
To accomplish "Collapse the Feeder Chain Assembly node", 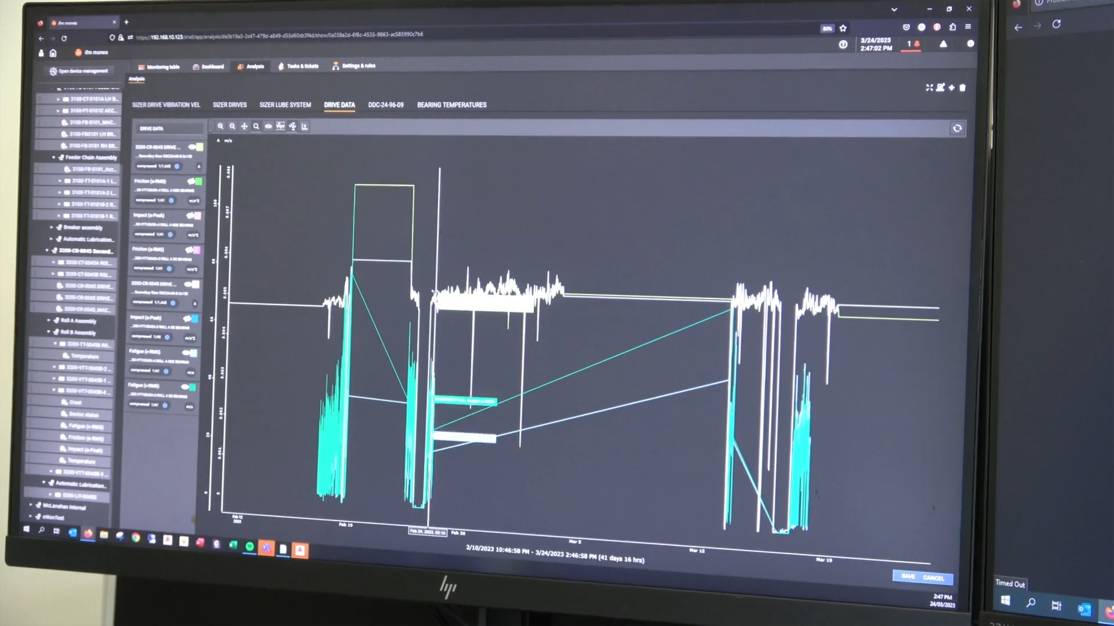I will pyautogui.click(x=54, y=157).
